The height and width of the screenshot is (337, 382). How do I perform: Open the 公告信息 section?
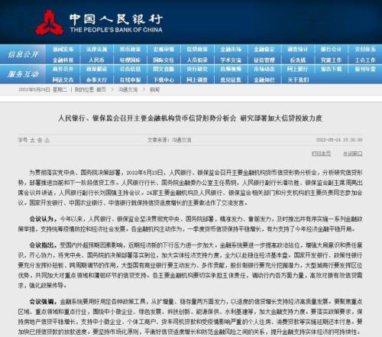click(x=130, y=69)
